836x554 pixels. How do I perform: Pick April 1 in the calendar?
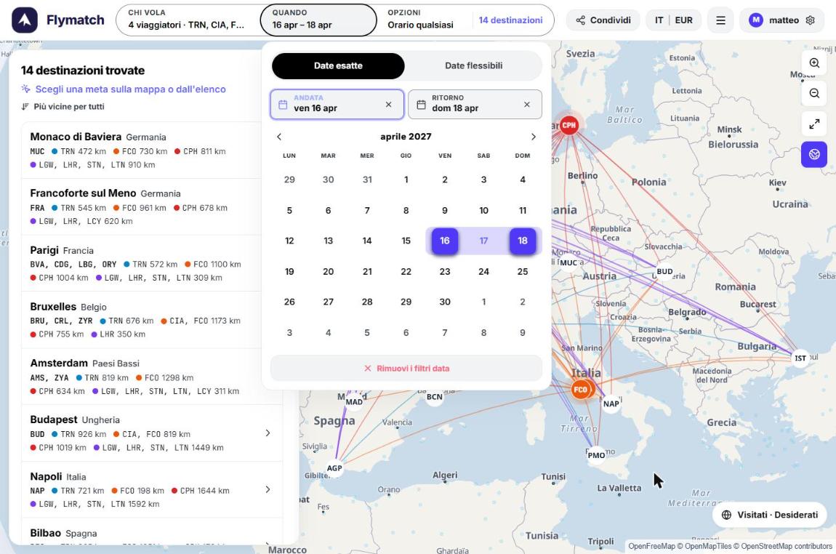point(406,180)
